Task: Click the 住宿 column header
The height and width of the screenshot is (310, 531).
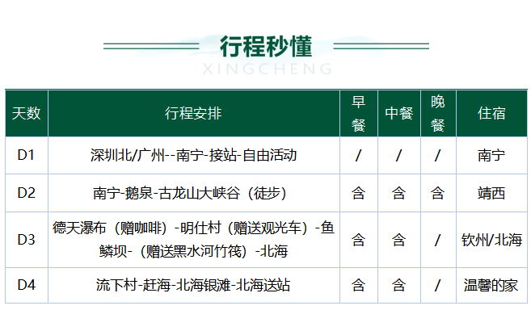Action: point(491,113)
